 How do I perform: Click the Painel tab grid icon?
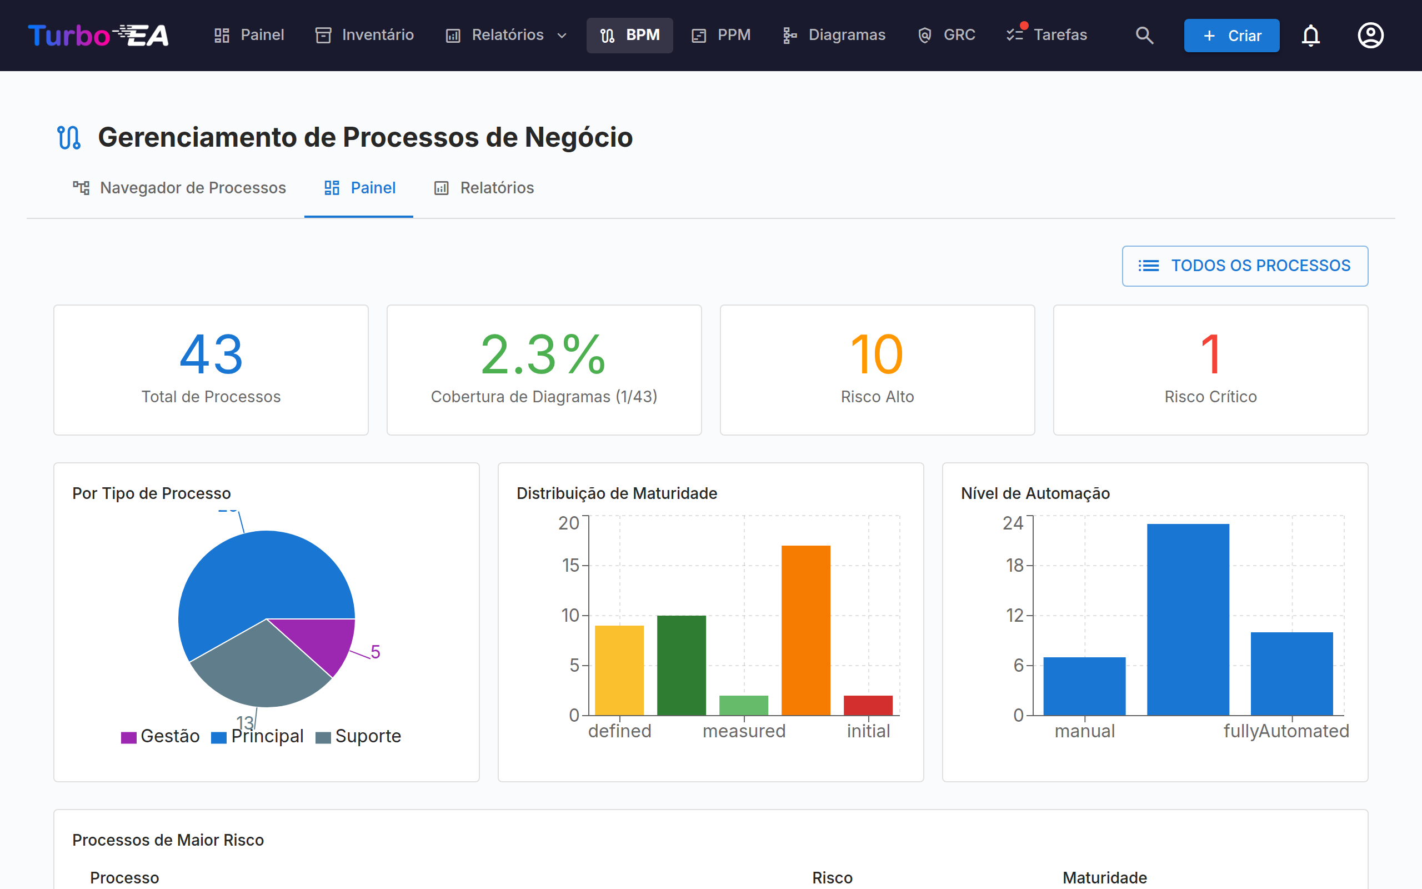point(332,188)
